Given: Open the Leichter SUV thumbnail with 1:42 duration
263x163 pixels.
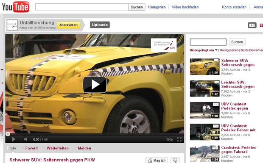Looking at the screenshot, I should [204, 88].
